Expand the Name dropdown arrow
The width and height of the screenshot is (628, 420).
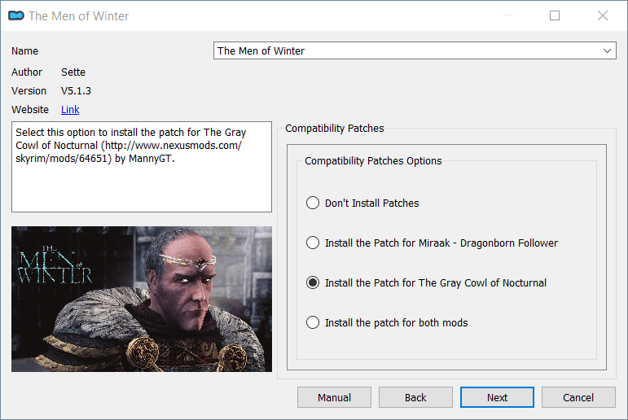(607, 50)
